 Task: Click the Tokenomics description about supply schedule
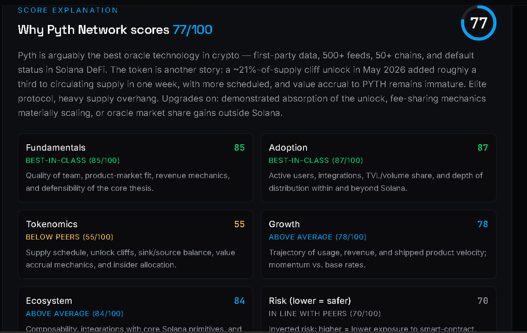click(x=130, y=259)
